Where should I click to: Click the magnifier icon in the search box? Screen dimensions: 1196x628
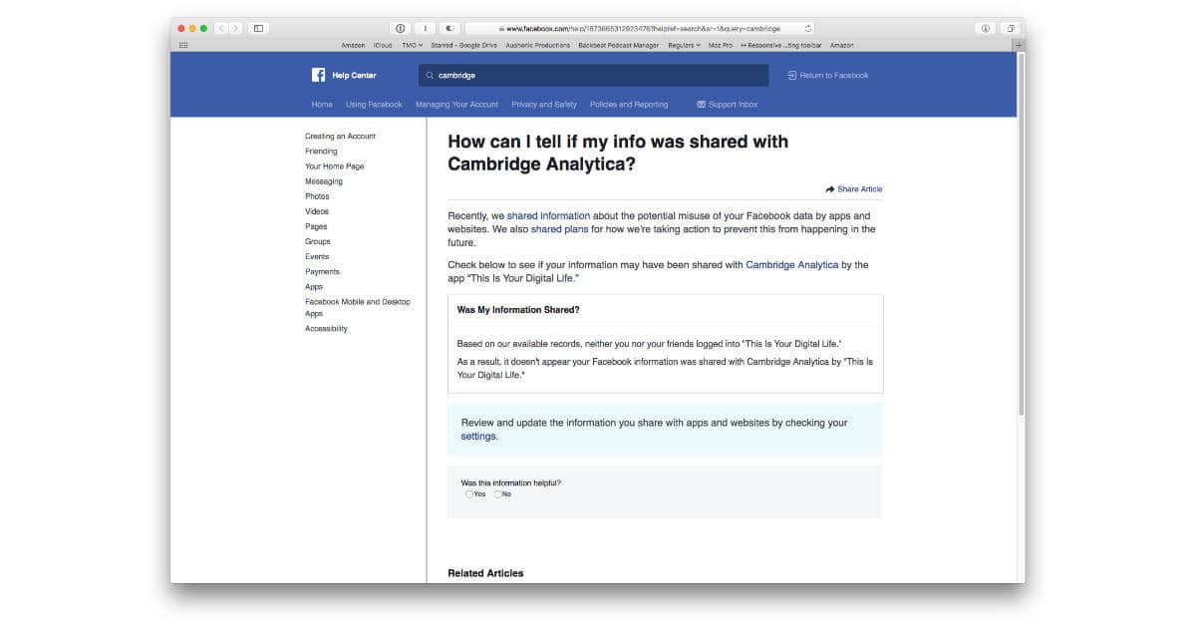[430, 75]
